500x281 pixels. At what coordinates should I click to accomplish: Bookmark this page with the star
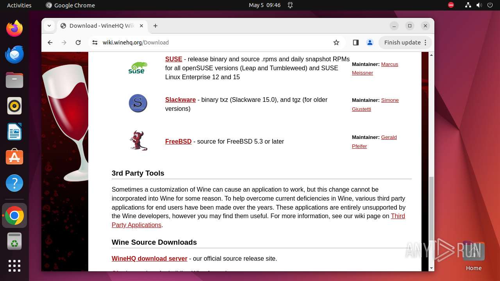[336, 43]
